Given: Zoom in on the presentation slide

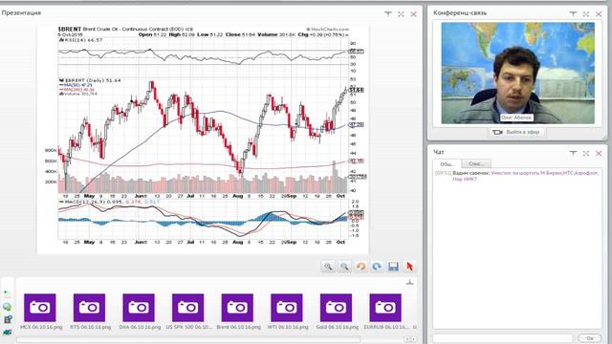Looking at the screenshot, I should coord(328,267).
